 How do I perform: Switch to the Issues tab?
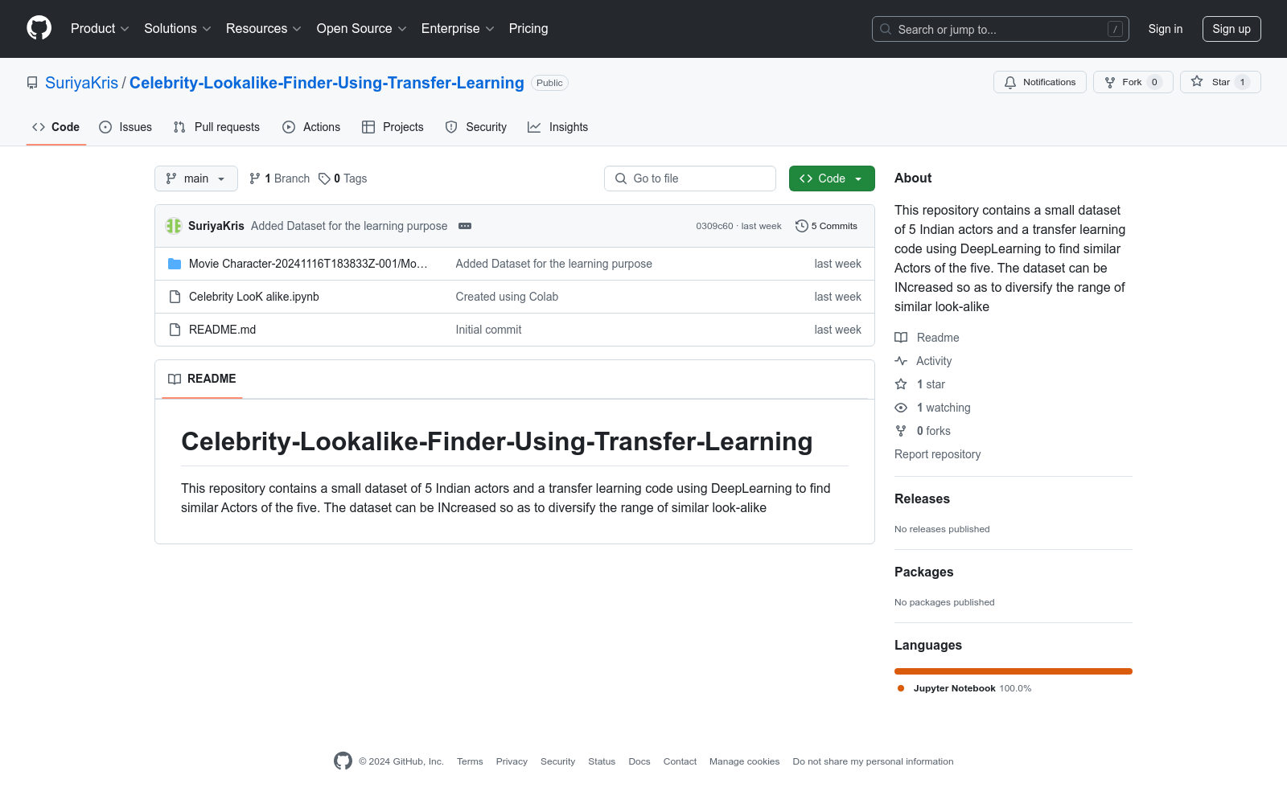pyautogui.click(x=125, y=127)
